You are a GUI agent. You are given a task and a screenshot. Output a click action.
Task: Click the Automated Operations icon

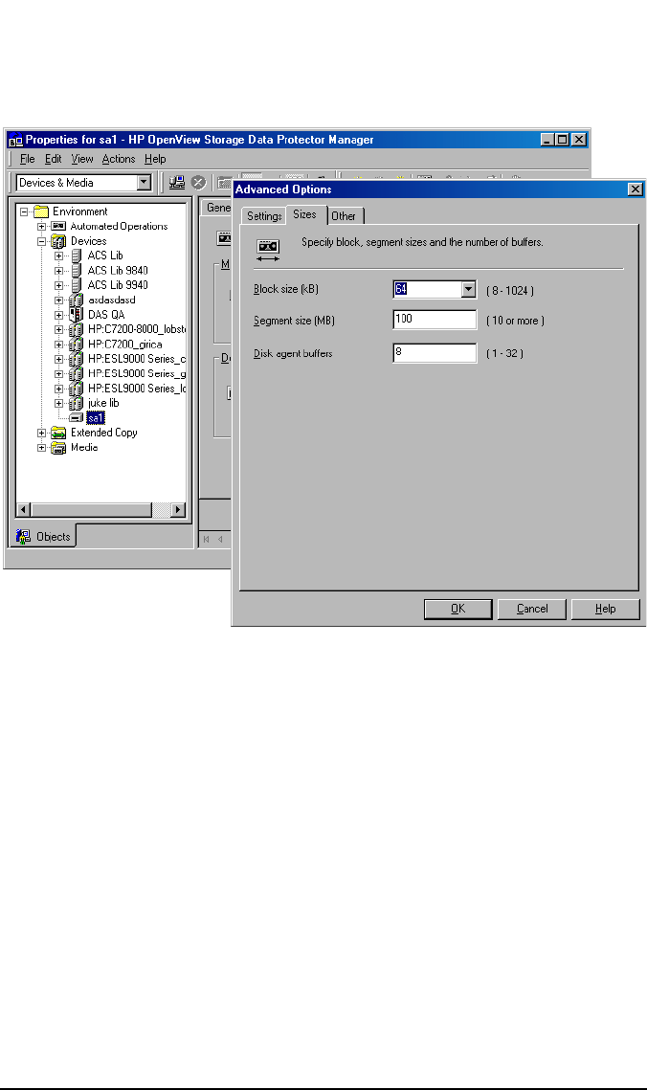(x=58, y=226)
